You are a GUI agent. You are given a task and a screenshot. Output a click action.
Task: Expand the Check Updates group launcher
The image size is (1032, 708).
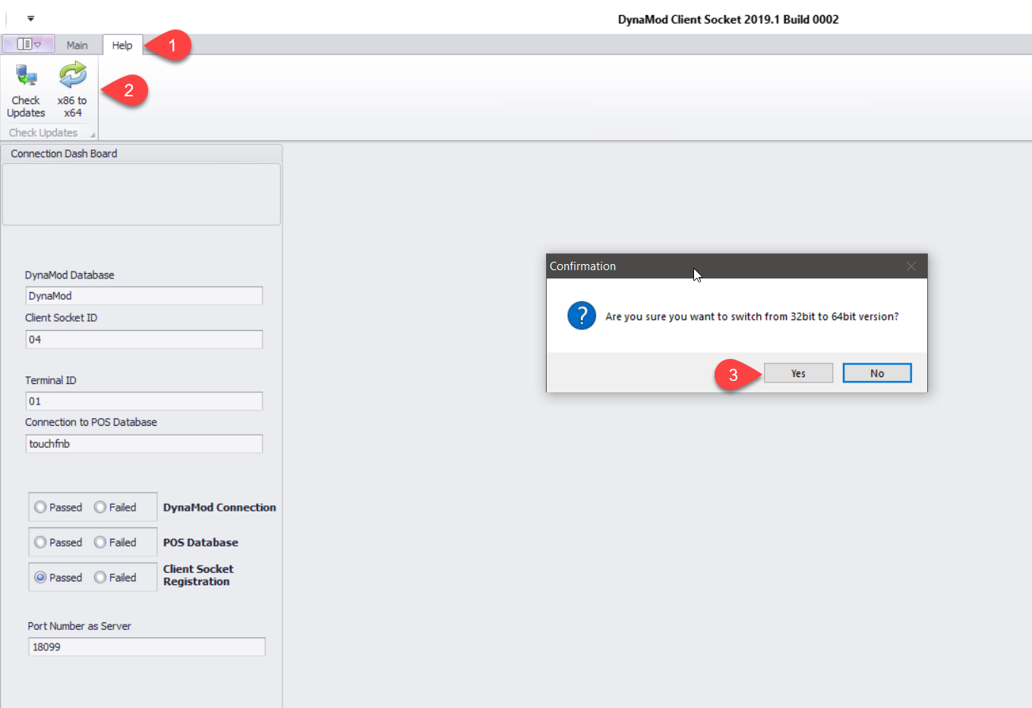pos(93,134)
